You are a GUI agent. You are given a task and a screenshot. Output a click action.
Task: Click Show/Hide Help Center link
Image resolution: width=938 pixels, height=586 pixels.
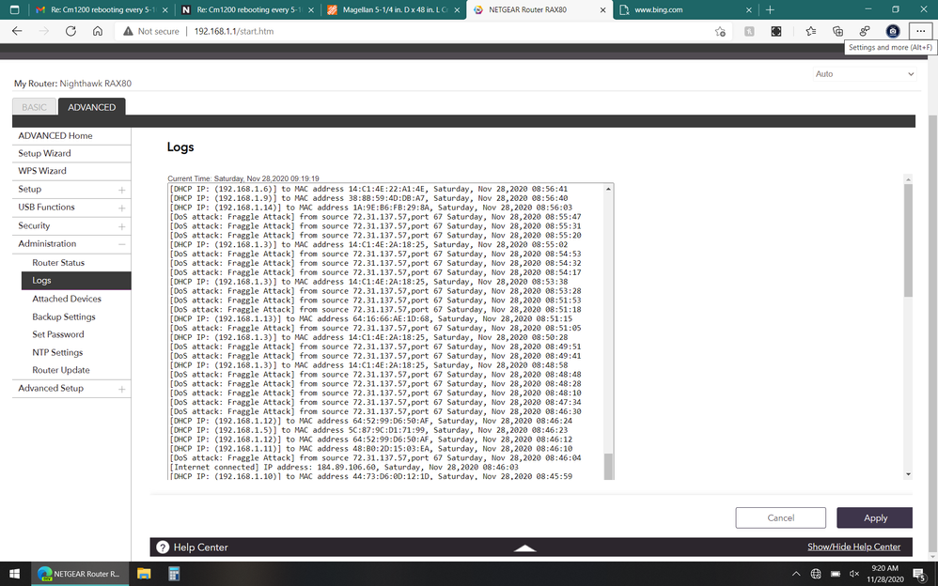pyautogui.click(x=853, y=547)
